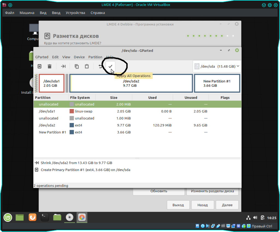Delete the selected partition via trash icon

[49, 66]
